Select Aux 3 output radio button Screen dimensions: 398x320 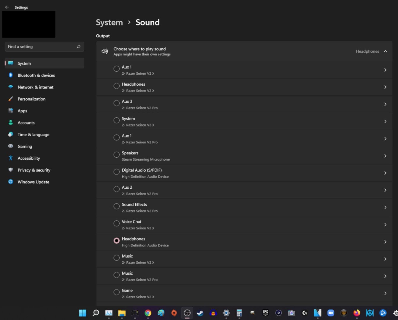[117, 103]
